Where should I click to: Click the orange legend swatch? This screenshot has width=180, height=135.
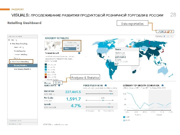46,74
